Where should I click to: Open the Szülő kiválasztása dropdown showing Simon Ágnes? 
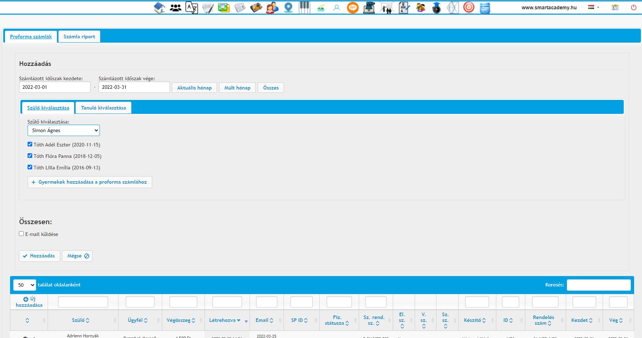click(64, 130)
